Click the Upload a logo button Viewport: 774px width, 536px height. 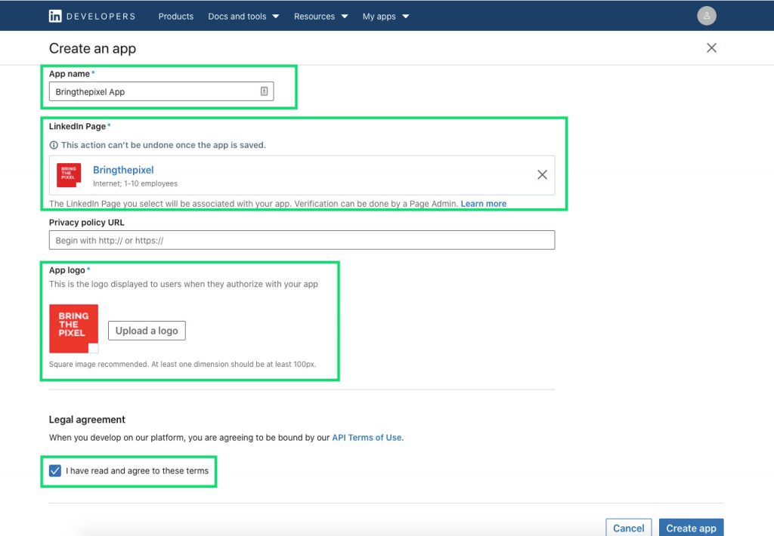click(x=147, y=331)
